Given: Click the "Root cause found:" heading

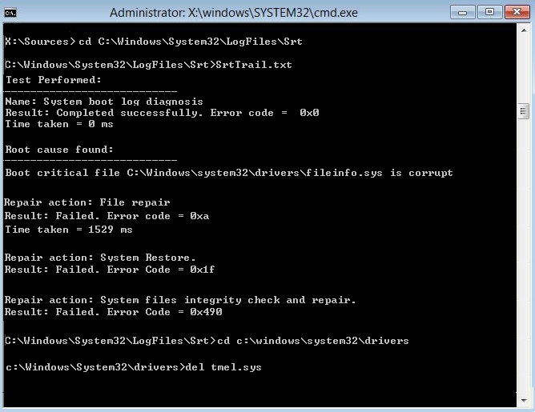Looking at the screenshot, I should [59, 150].
